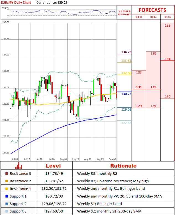This screenshot has width=175, height=215.
Task: Click the red bar chart icon in table header
Action: point(19,166)
